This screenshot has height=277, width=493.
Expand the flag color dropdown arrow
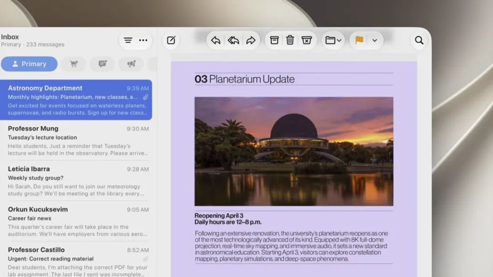374,40
